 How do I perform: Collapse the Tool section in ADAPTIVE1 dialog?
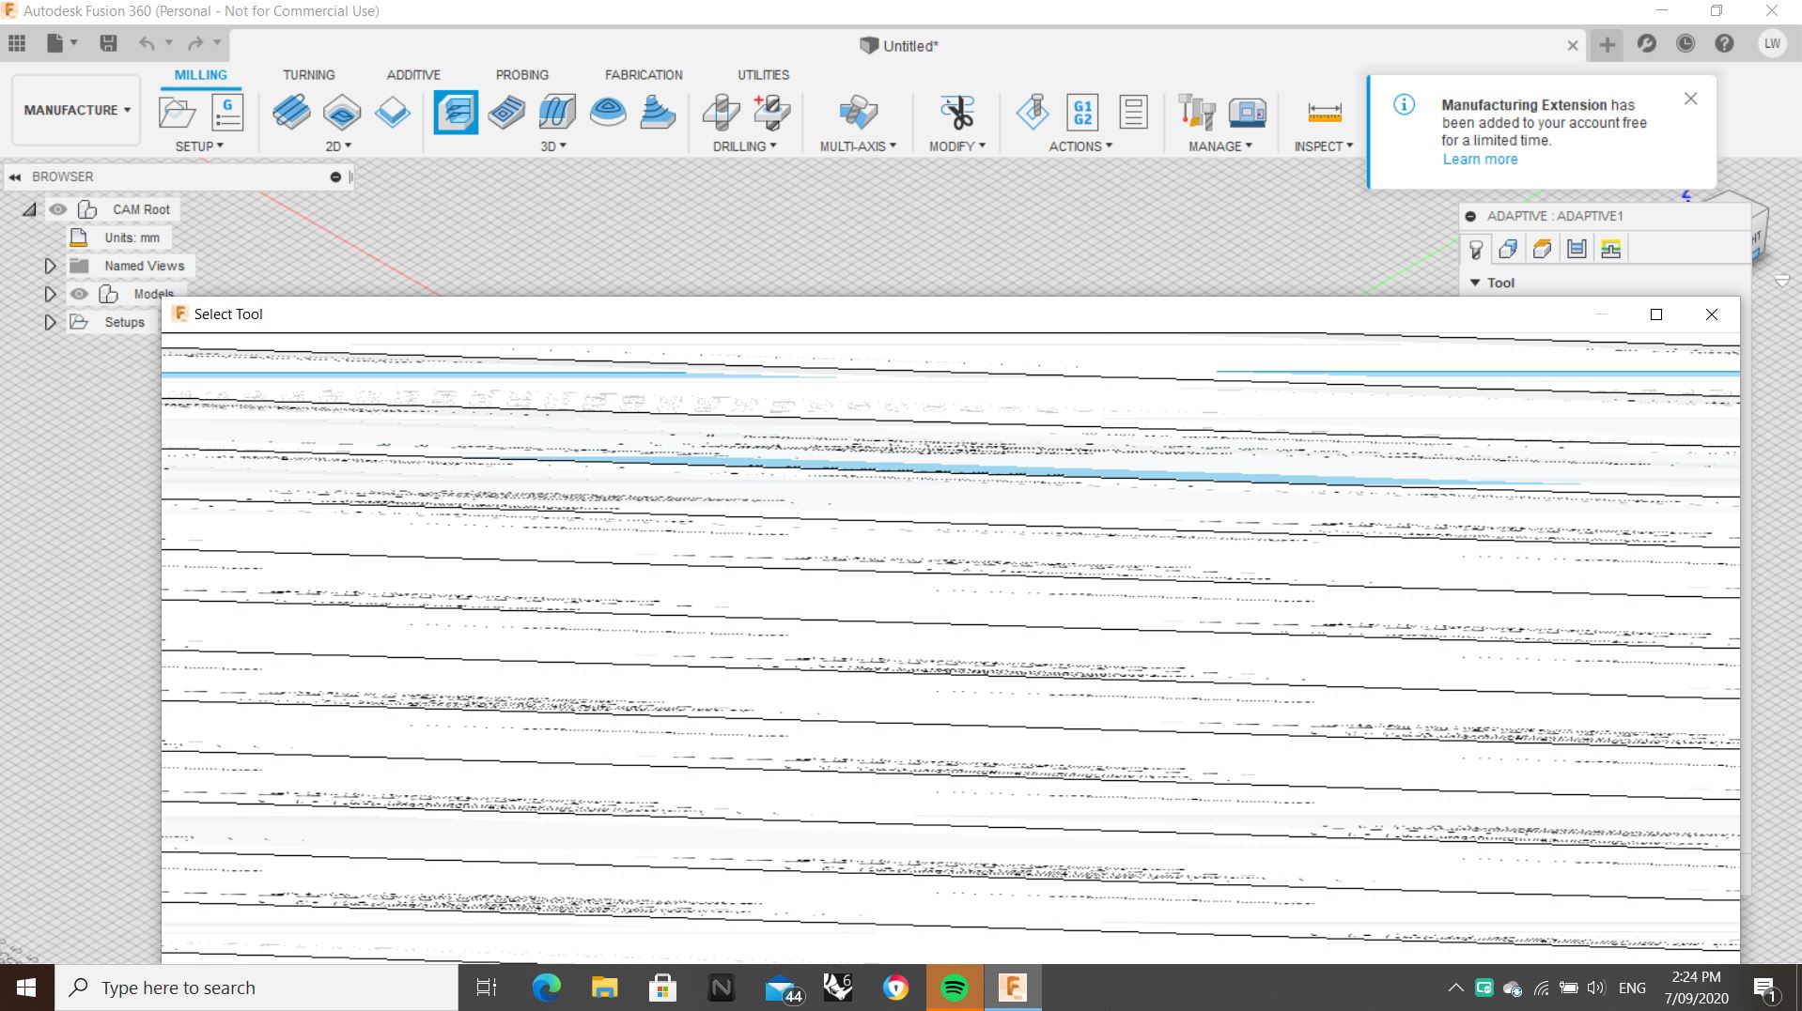coord(1477,283)
